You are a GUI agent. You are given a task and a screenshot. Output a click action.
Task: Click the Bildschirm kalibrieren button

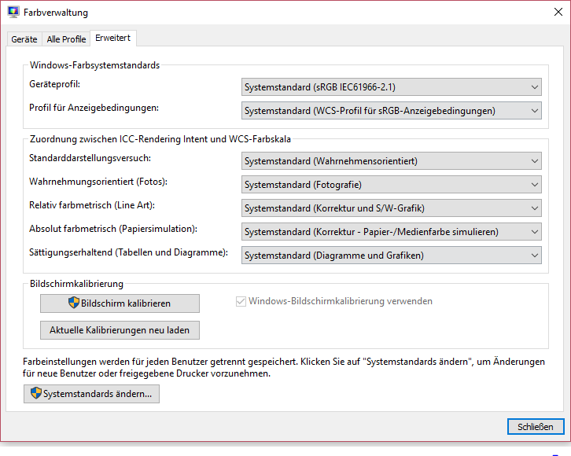(x=120, y=303)
